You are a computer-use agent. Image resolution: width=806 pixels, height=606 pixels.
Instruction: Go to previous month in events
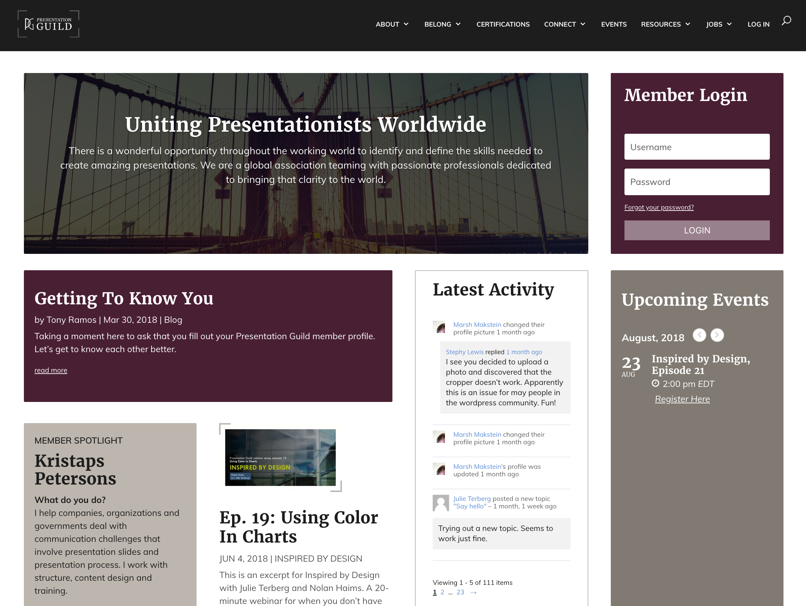[x=699, y=335]
